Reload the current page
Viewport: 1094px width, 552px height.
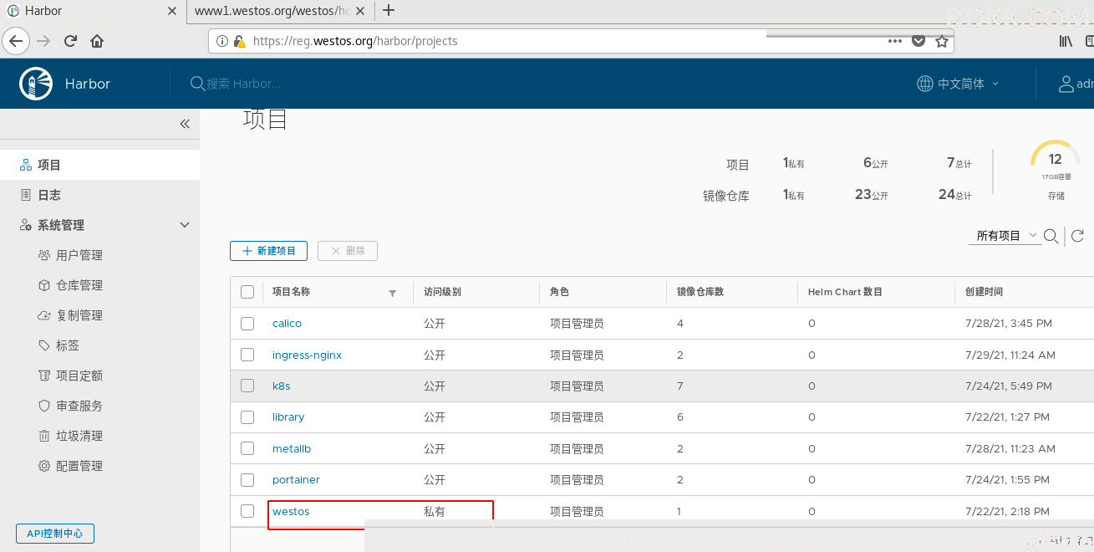coord(70,40)
